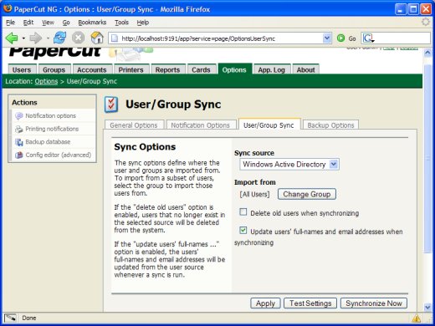Click the Google search engine icon
This screenshot has height=326, width=435.
point(368,38)
